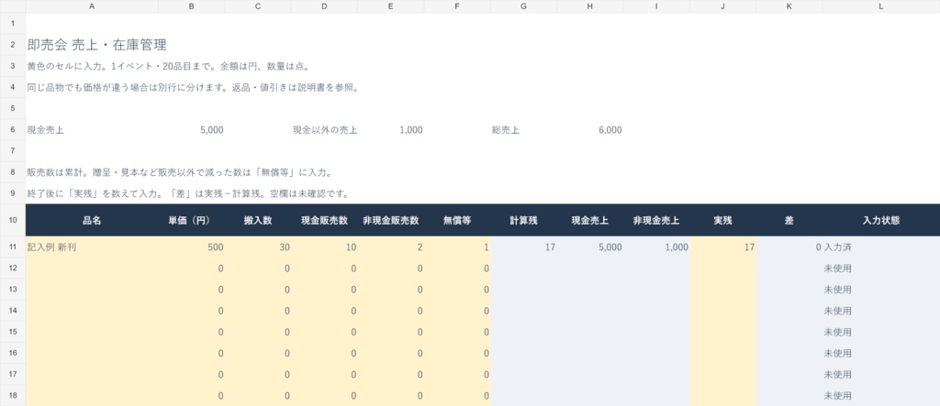Image resolution: width=940 pixels, height=406 pixels.
Task: Click the 非現金販売数 column header
Action: tap(390, 220)
